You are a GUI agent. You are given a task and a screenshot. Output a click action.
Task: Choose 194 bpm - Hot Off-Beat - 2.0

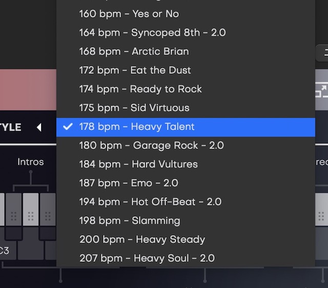[150, 202]
